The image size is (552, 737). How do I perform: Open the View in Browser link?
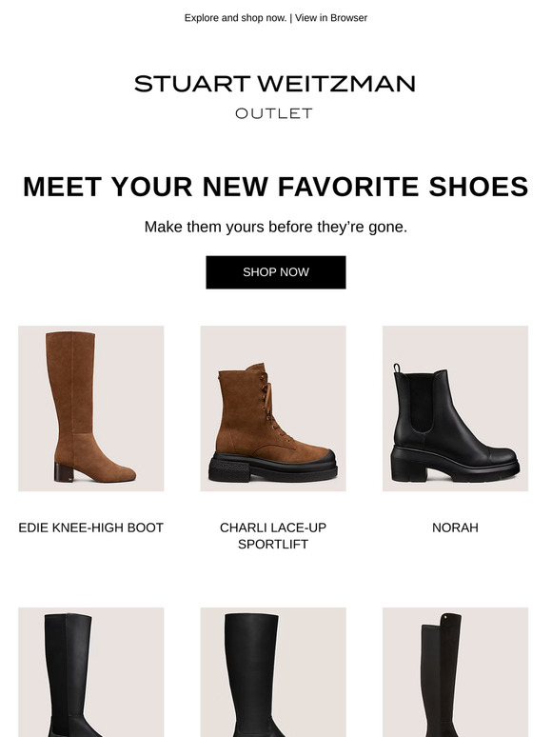(x=331, y=18)
